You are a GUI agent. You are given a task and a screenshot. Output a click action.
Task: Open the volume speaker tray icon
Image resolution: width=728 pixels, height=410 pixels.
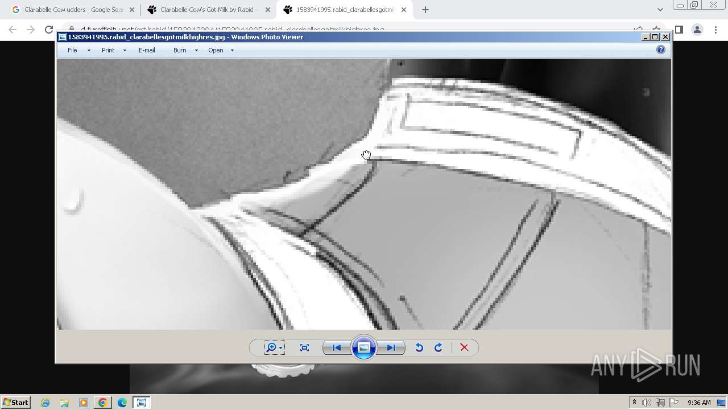(647, 403)
